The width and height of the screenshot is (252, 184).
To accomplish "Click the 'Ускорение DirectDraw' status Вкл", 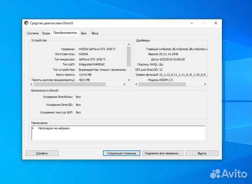I will pyautogui.click(x=78, y=97).
